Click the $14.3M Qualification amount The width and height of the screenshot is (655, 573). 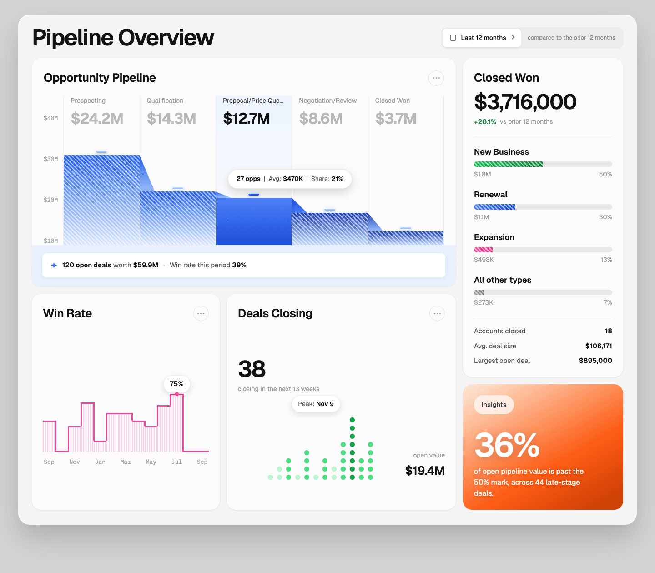pyautogui.click(x=171, y=119)
